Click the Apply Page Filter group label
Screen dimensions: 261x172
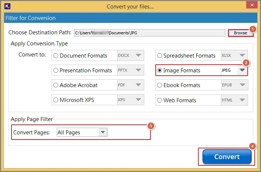tap(32, 119)
